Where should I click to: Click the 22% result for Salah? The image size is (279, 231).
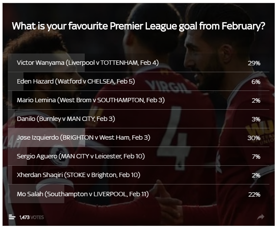[x=254, y=194]
